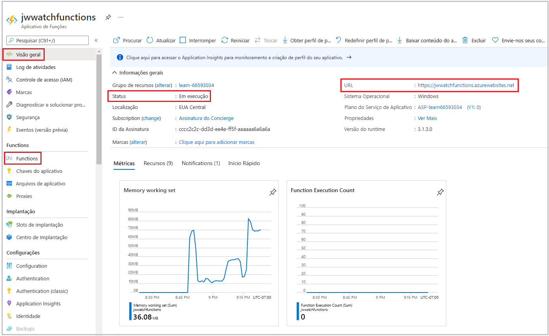
Task: Click the Trocar swap icon
Action: tap(258, 40)
